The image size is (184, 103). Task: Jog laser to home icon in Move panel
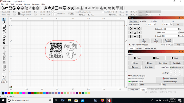click(135, 32)
